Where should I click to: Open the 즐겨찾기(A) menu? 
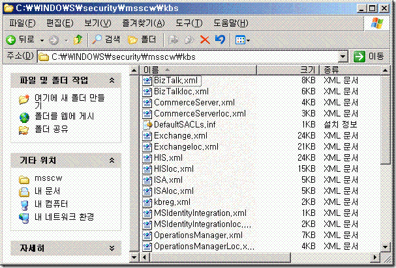143,23
